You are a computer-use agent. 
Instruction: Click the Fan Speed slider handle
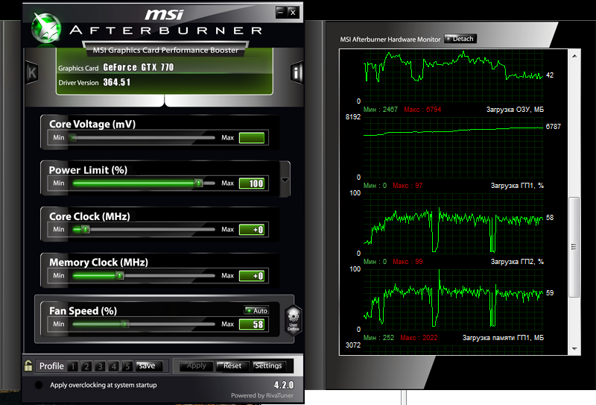tap(125, 324)
